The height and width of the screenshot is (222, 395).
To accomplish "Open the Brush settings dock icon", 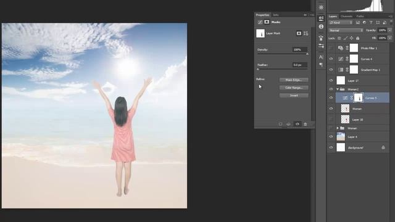I will tap(321, 46).
